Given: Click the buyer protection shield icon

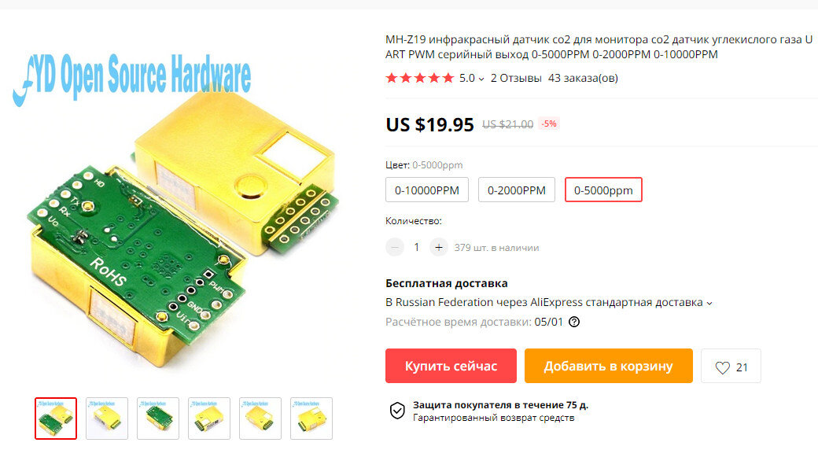Looking at the screenshot, I should (x=397, y=411).
